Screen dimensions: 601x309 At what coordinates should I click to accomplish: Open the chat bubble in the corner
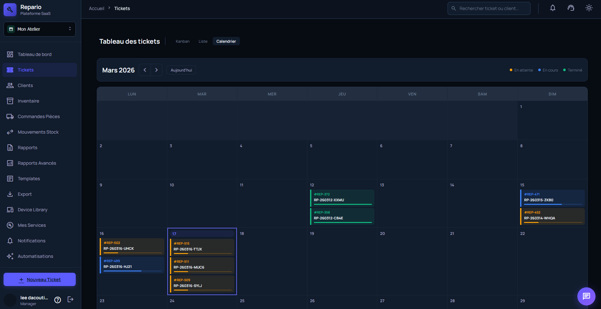pos(586,296)
